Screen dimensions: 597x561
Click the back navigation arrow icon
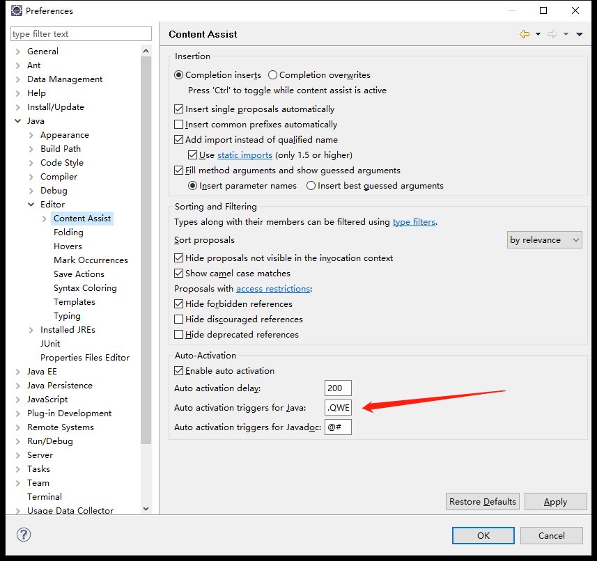pos(524,34)
